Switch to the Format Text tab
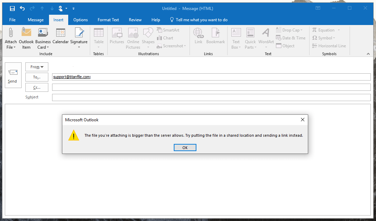The image size is (376, 221). (x=108, y=20)
